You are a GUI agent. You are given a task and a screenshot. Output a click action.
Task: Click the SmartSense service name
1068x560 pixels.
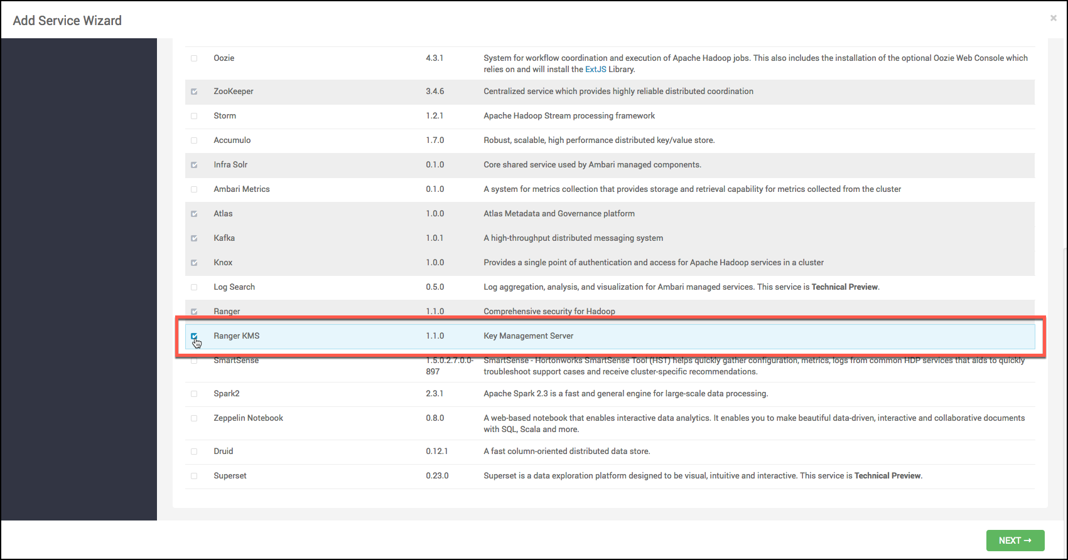pyautogui.click(x=236, y=361)
